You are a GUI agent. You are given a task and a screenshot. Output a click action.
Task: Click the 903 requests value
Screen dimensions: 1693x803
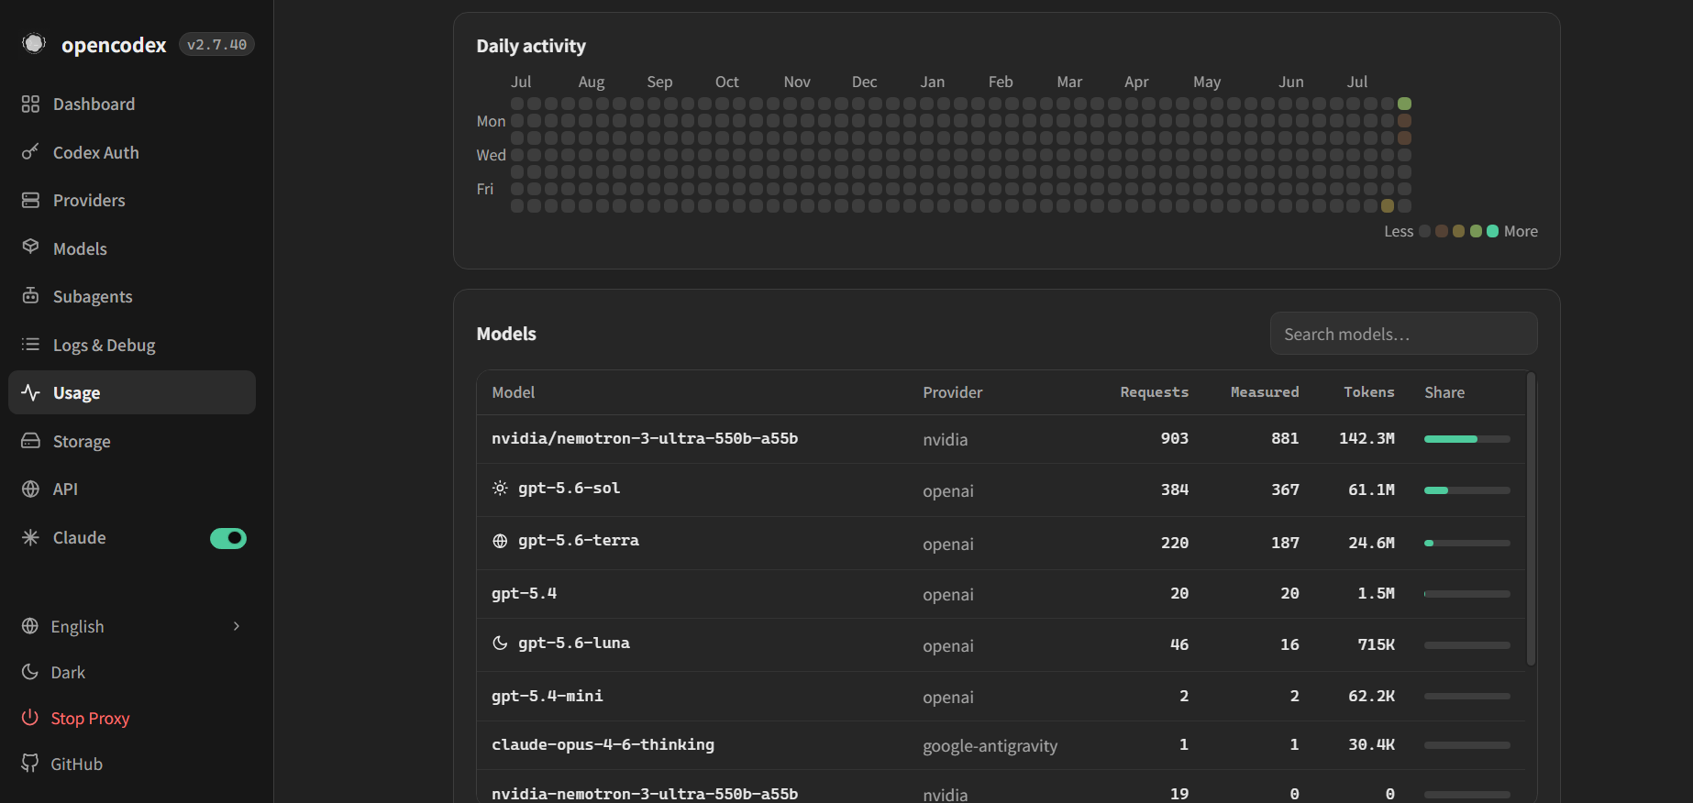[1175, 438]
